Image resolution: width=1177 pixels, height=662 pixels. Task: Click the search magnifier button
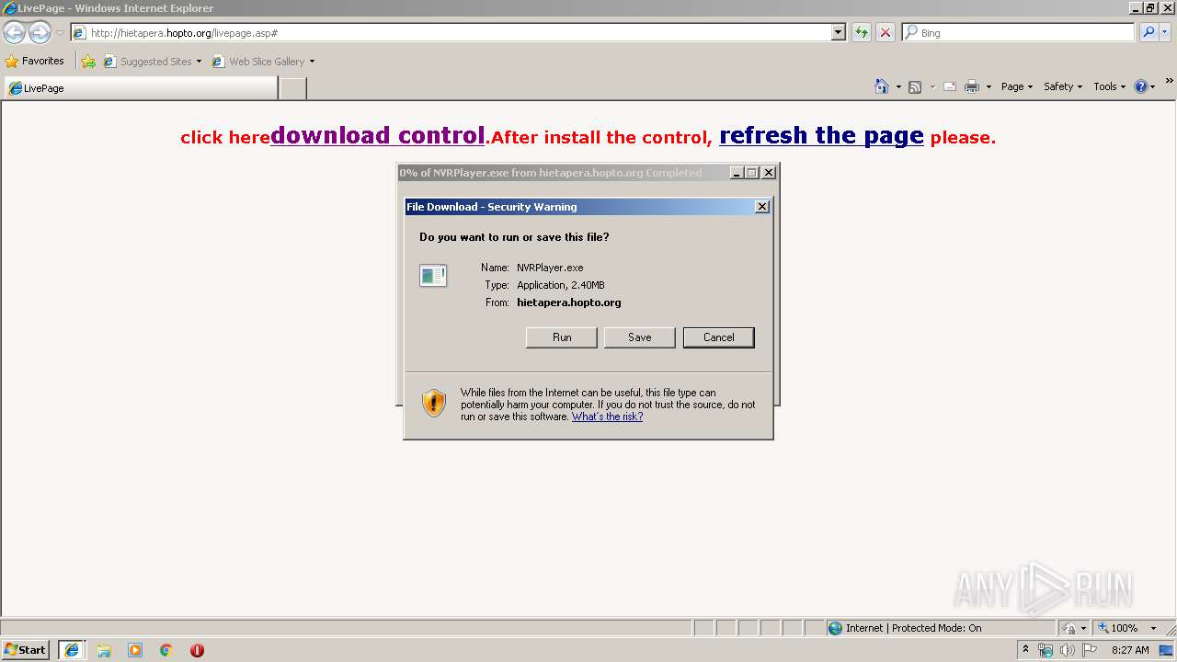click(1148, 32)
